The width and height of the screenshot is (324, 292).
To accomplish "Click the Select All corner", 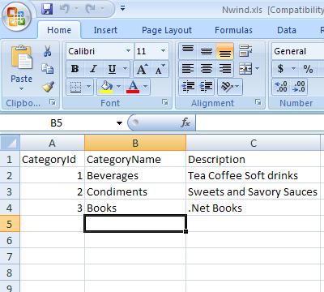I will (x=10, y=143).
